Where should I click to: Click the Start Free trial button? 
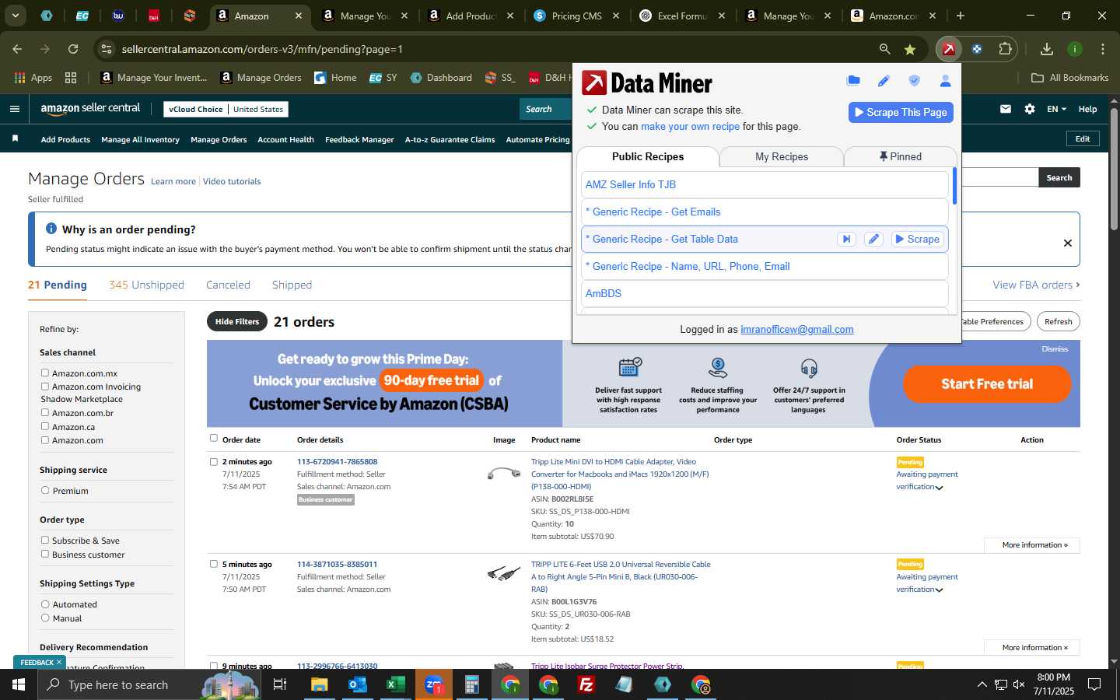coord(987,383)
